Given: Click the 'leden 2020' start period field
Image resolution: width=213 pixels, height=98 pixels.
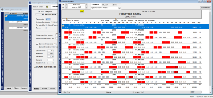Looking at the screenshot, I should (x=76, y=5).
